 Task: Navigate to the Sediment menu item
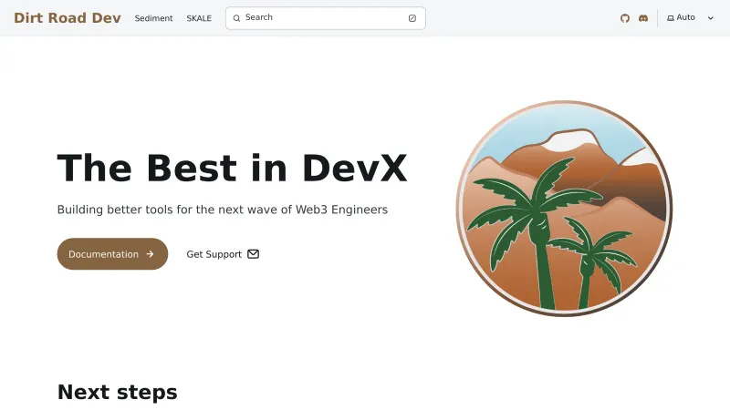point(153,18)
